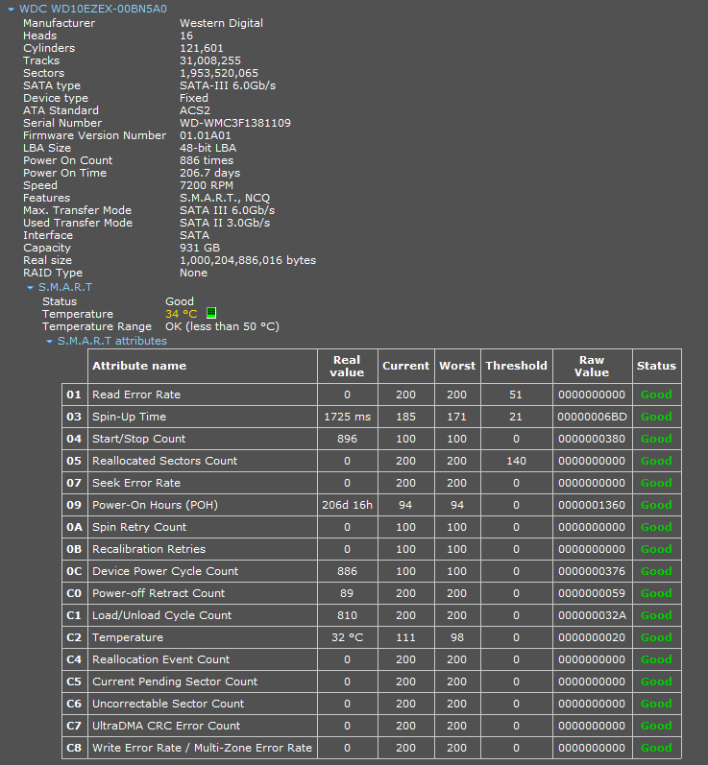Click the S.M.A.R.T attributes heading
The width and height of the screenshot is (708, 765).
112,341
